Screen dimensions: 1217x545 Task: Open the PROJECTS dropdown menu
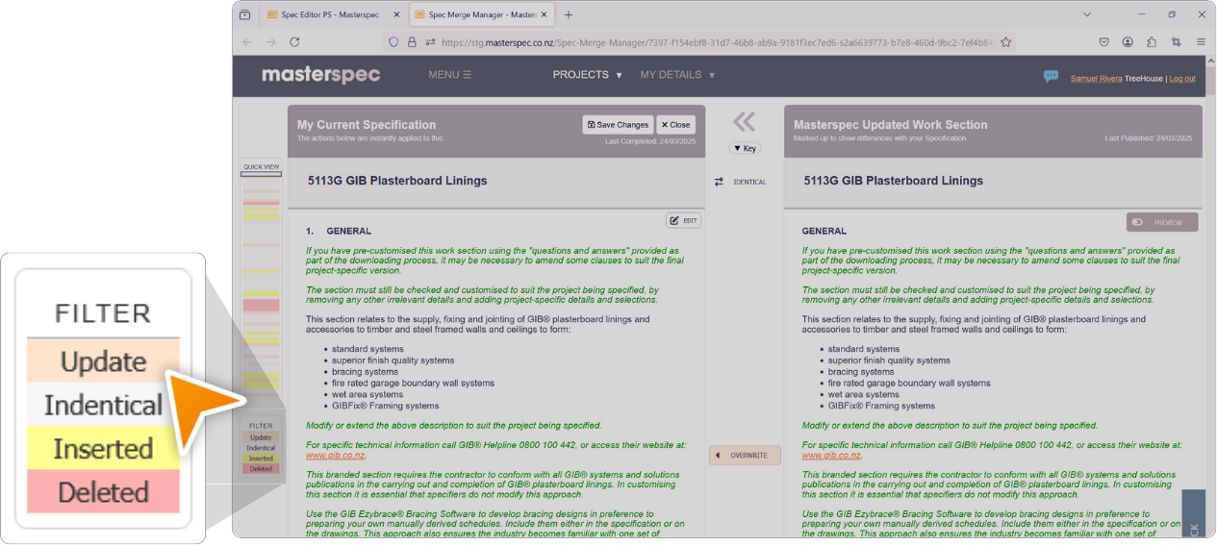tap(588, 75)
